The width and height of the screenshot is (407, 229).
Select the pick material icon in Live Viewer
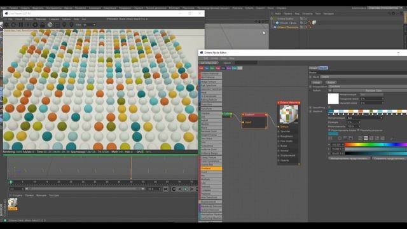tap(71, 25)
